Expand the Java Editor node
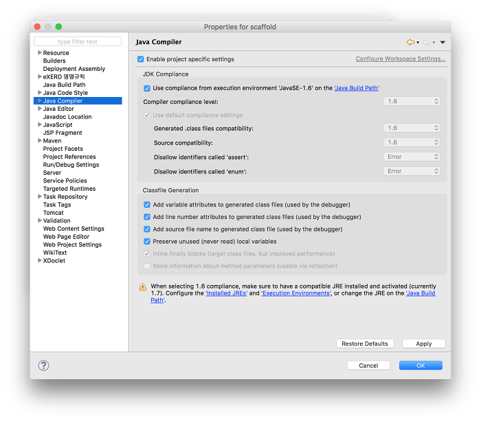 tap(40, 109)
